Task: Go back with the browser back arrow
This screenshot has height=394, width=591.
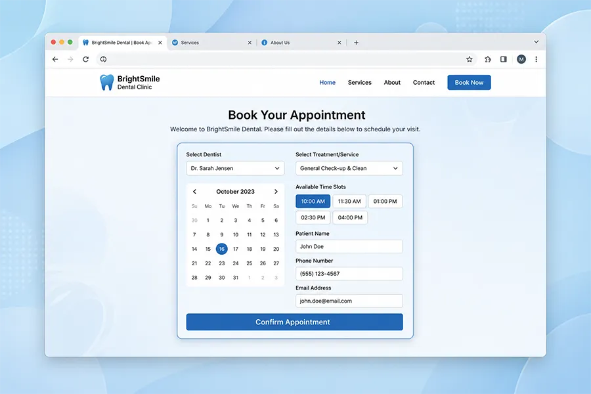Action: (55, 59)
